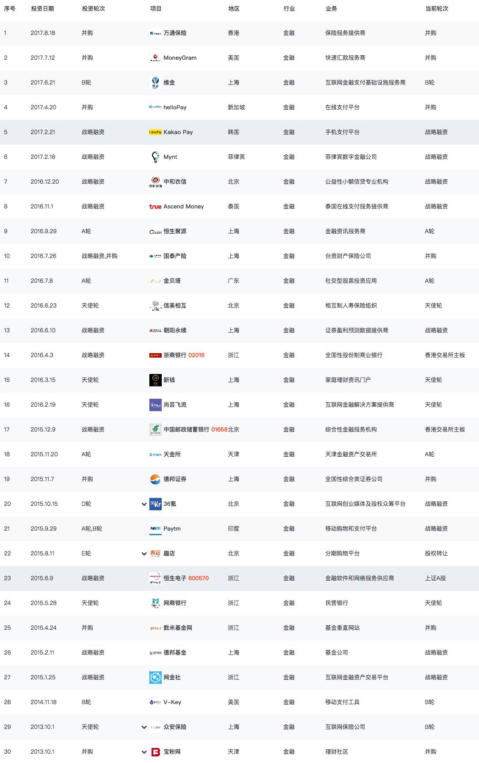Click the 信美相互 logo icon
Viewport: 479px width, 763px height.
(x=155, y=306)
